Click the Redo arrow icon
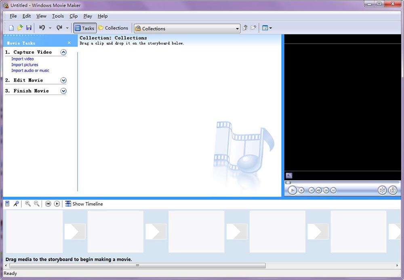Screen dimensions: 404x280 [x=59, y=27]
